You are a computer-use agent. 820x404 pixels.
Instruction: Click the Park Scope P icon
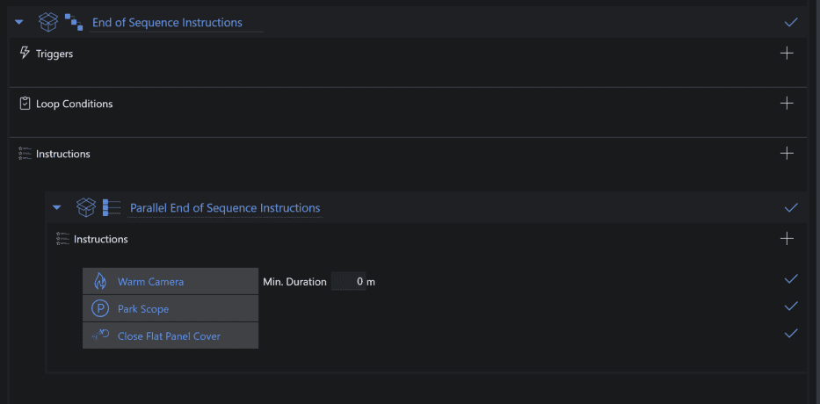100,308
